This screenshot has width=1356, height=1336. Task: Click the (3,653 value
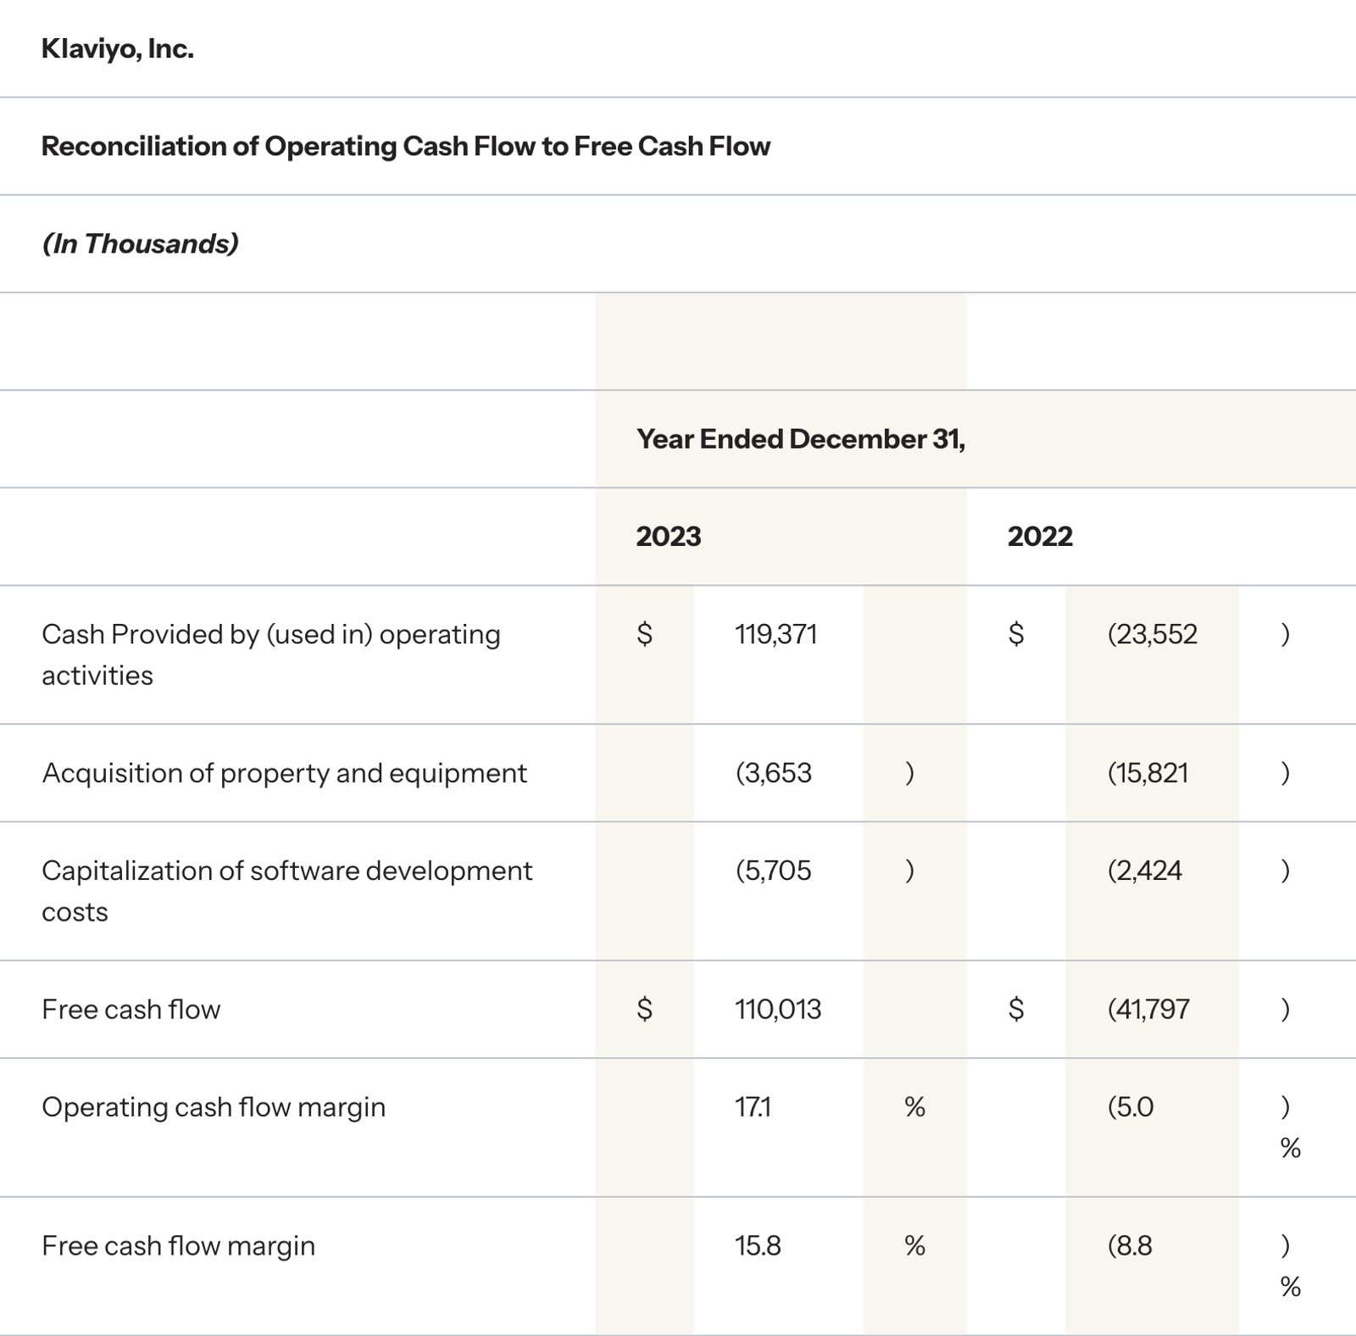[x=774, y=773]
